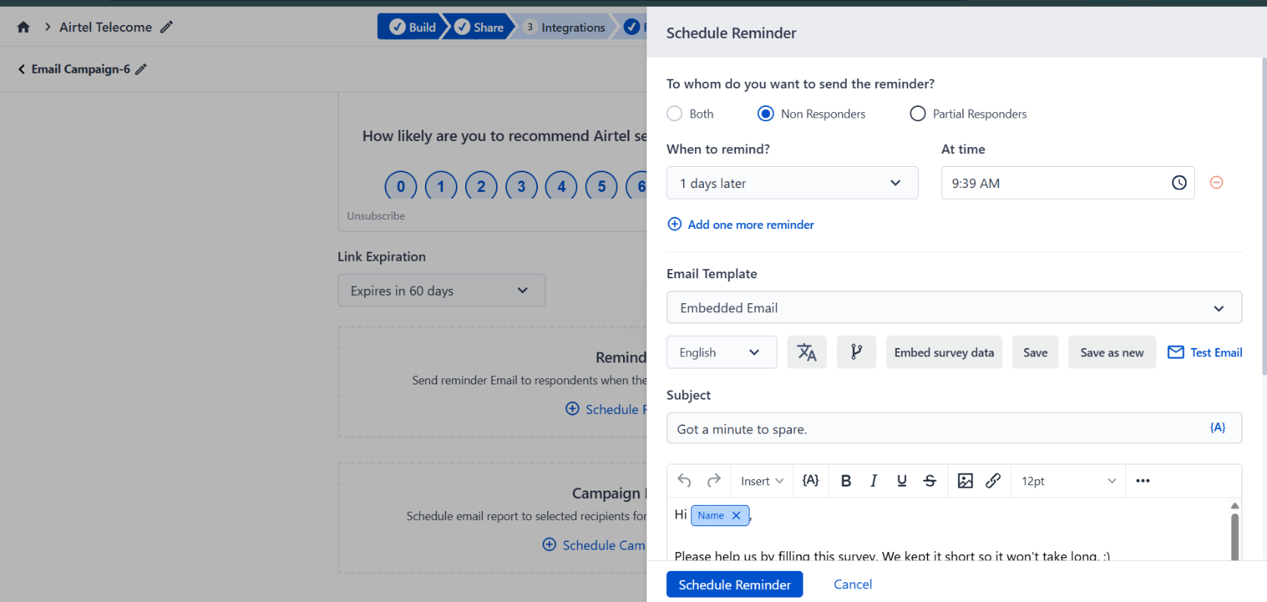Remove reminder with red minus icon
This screenshot has height=602, width=1267.
(x=1215, y=183)
